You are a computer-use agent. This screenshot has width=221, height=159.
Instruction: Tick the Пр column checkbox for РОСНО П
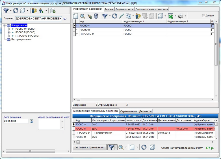[x=213, y=30]
